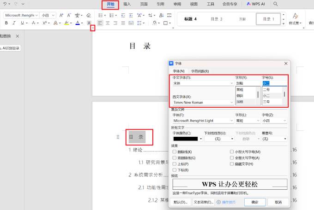Screen dimensions: 314x210
Task: Open emphasis mark (着重号) dropdown
Action: point(285,139)
